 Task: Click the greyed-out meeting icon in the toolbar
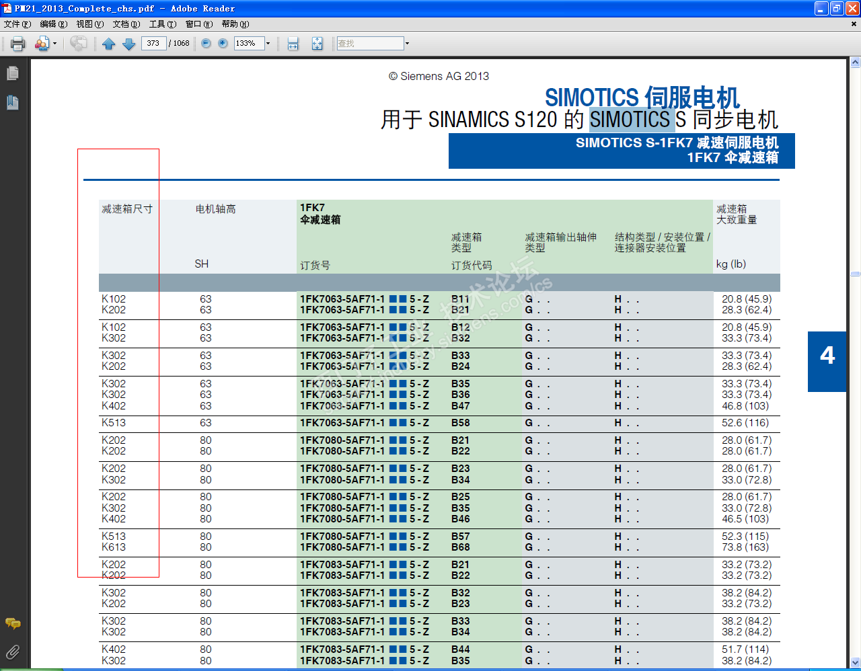click(79, 44)
